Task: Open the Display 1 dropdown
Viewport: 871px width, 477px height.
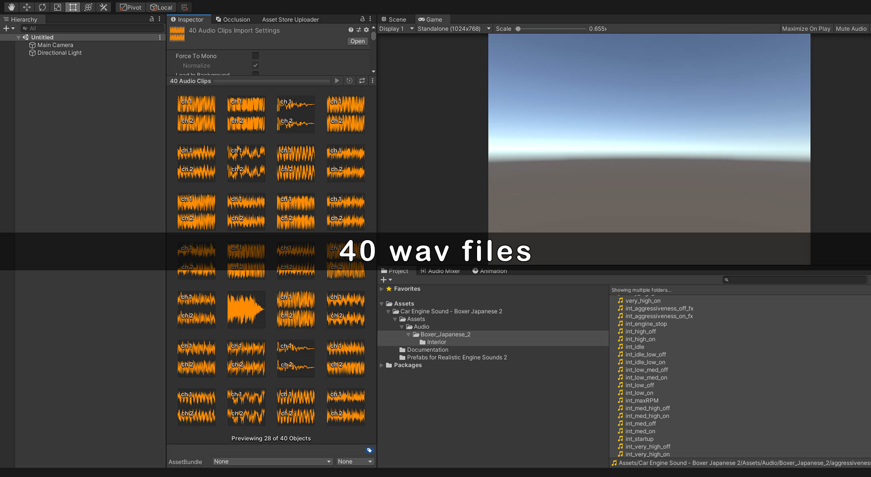Action: 396,29
